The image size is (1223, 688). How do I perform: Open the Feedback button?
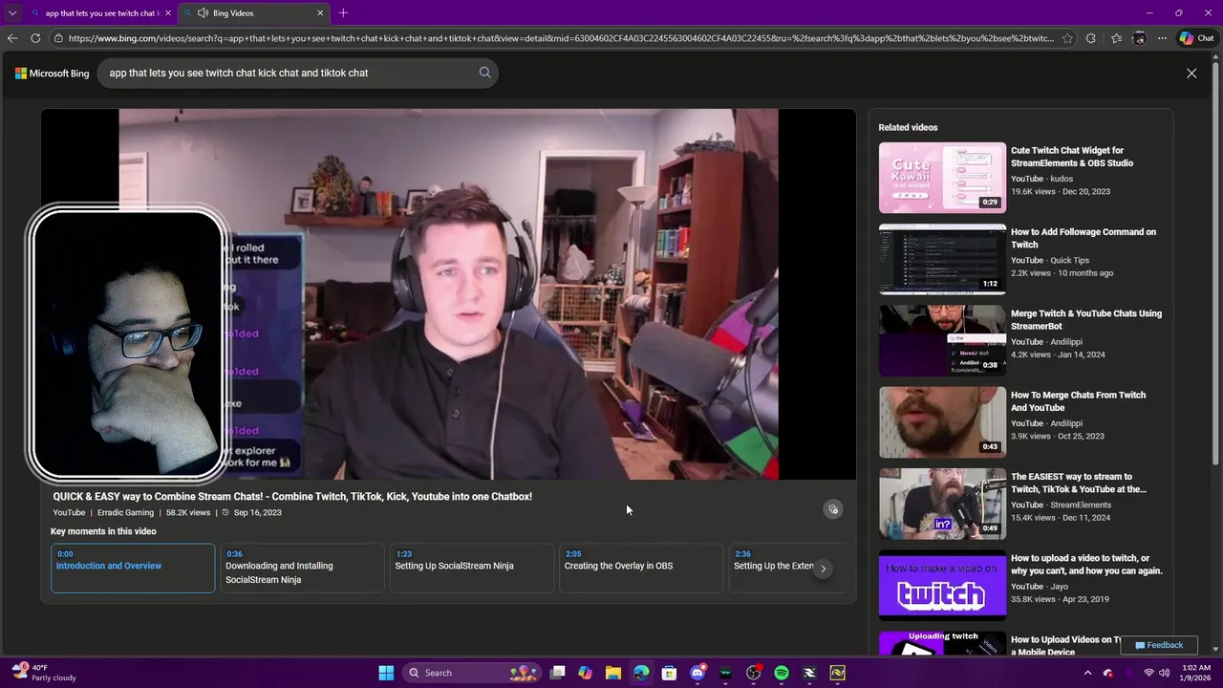point(1158,645)
